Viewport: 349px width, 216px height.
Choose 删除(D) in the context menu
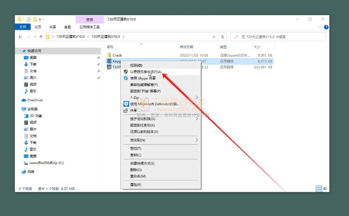click(161, 170)
